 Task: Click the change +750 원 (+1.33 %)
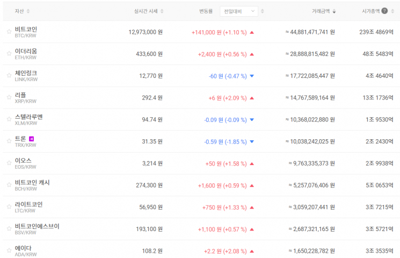(x=224, y=207)
